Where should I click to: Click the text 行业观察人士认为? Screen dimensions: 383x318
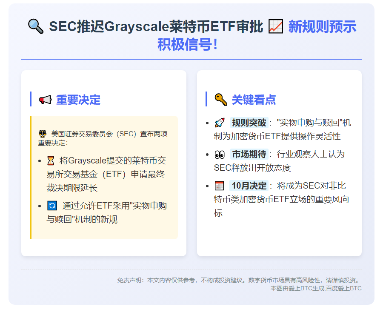(x=311, y=154)
